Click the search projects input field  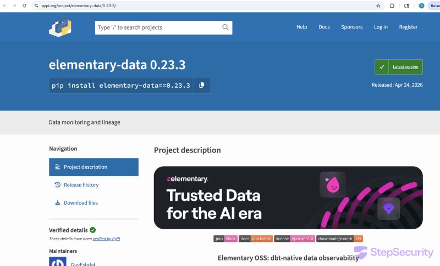157,27
